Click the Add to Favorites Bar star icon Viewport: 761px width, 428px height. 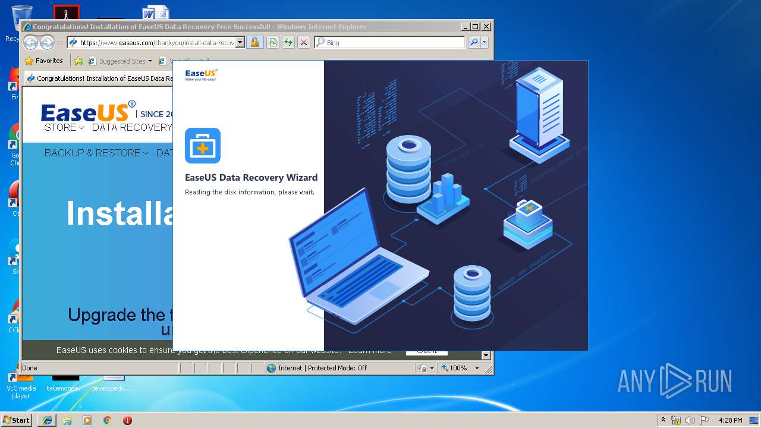tap(78, 61)
